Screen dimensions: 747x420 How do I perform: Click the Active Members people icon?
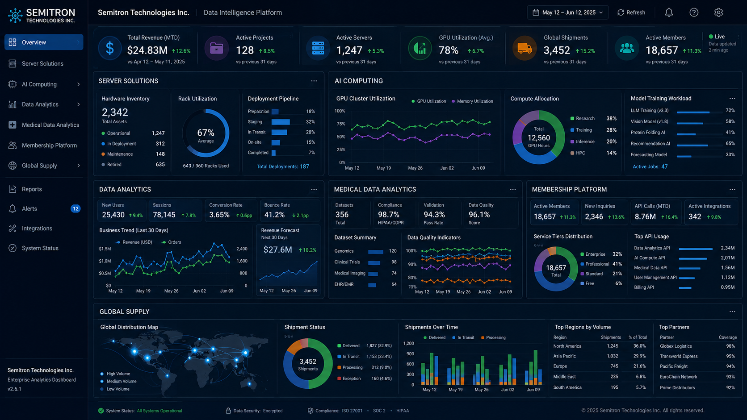627,48
